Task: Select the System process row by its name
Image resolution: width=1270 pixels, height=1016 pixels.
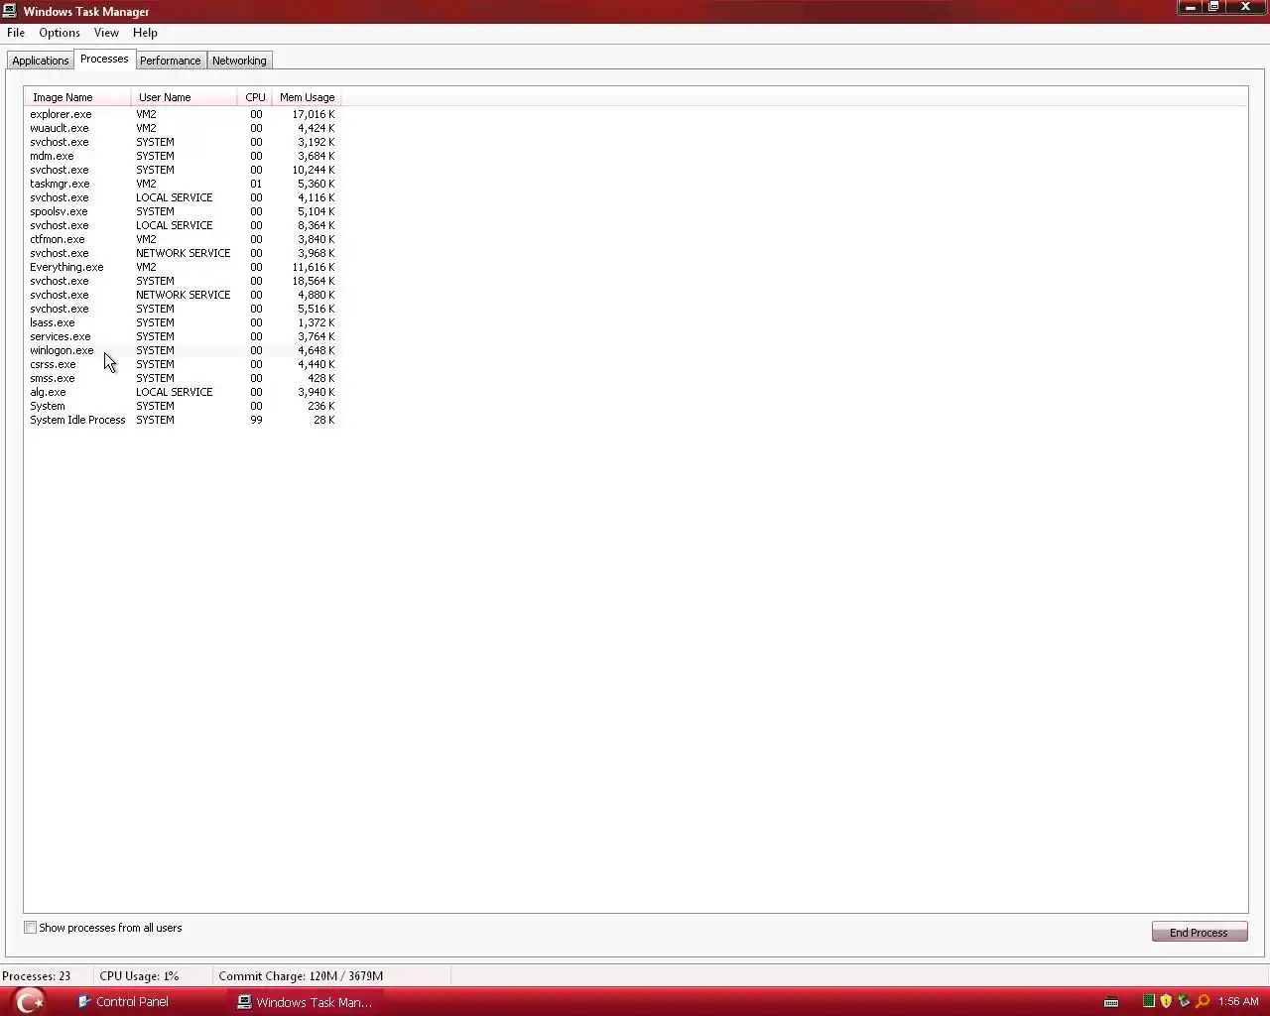Action: pyautogui.click(x=48, y=406)
